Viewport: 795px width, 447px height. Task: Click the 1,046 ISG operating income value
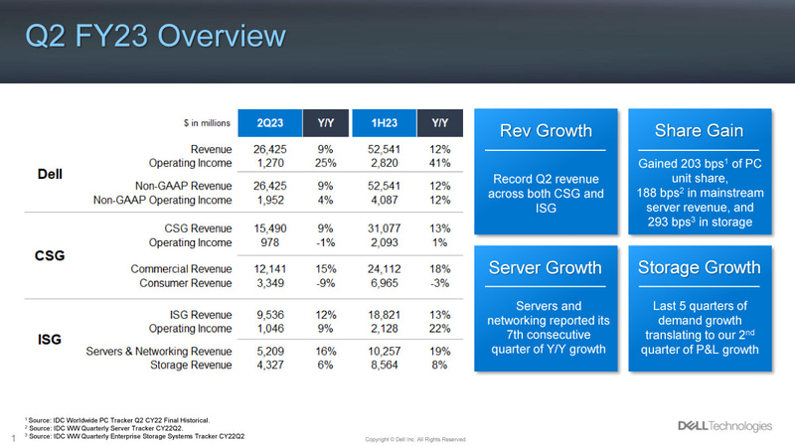[270, 329]
